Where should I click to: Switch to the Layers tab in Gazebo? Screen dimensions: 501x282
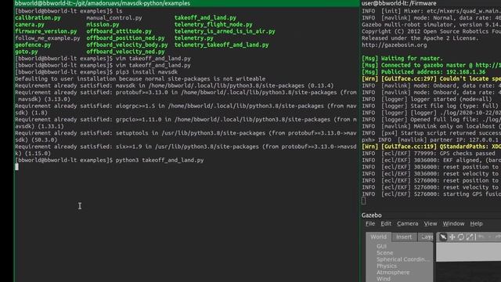point(426,237)
